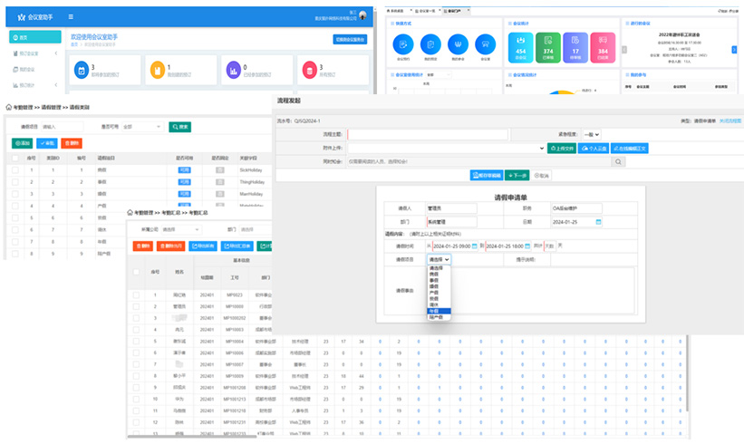Click the gray lock icon in the SickHoliday row
Viewport: 744px width, 444px height.
[x=219, y=169]
